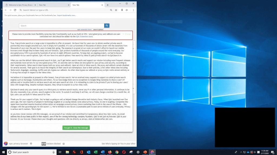Close the middle New Tab
Screen dimensions: 277x155
68,5
